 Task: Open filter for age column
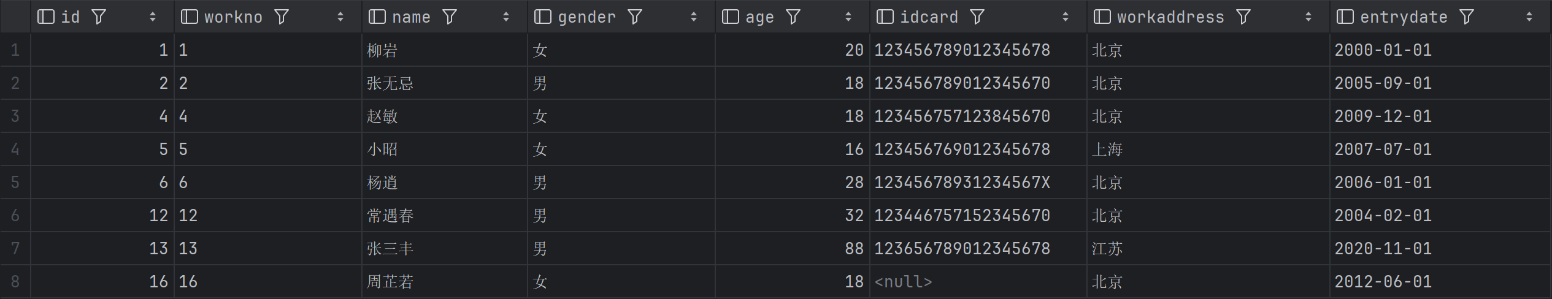(793, 17)
